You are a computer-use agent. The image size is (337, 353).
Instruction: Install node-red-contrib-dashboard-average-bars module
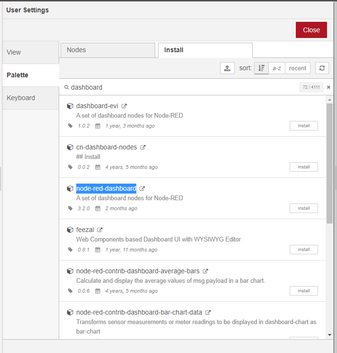click(303, 291)
